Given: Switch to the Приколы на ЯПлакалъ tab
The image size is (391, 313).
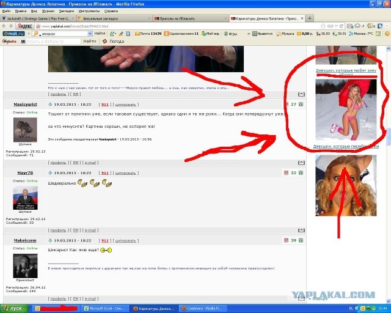Looking at the screenshot, I should [191, 18].
